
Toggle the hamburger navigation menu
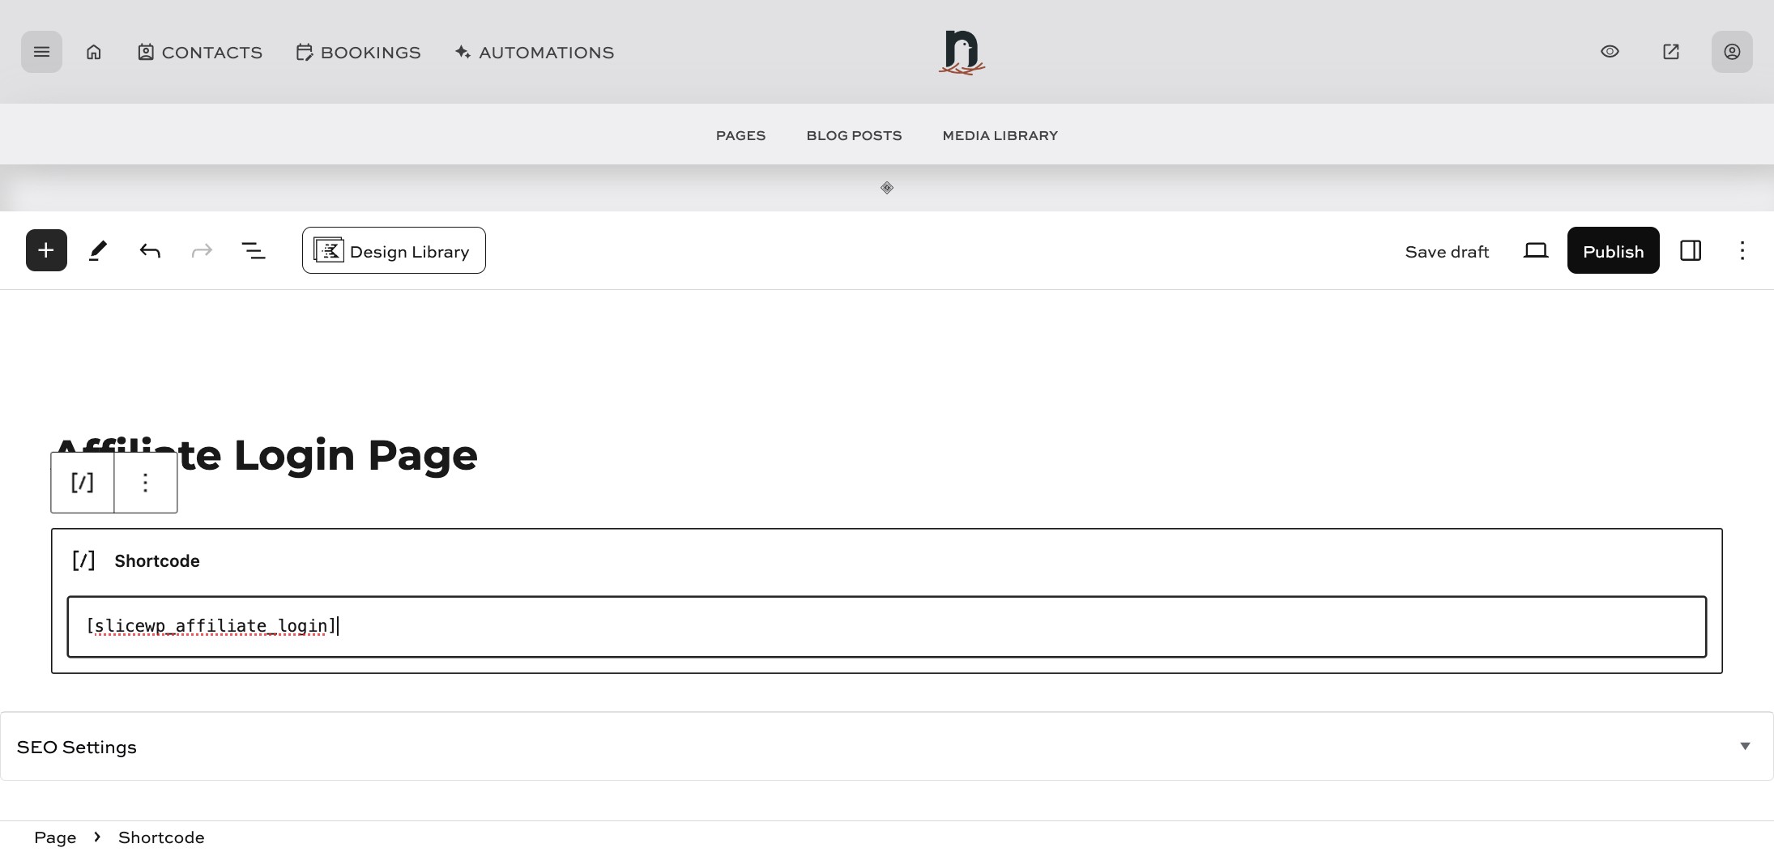pos(41,51)
